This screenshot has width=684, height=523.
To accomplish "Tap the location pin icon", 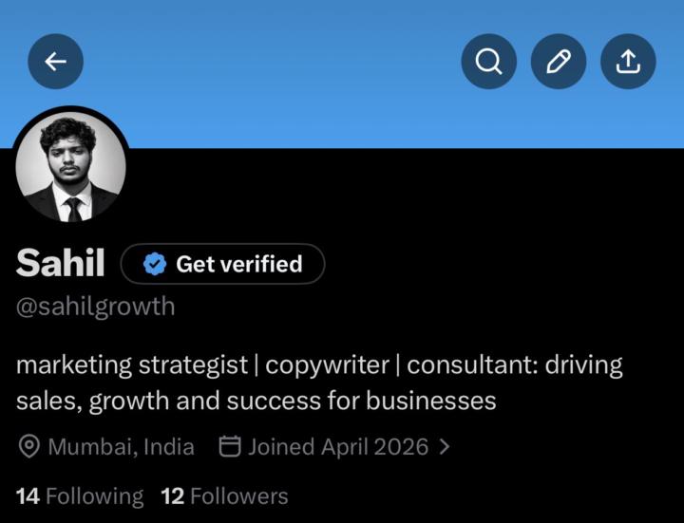I will pos(29,447).
